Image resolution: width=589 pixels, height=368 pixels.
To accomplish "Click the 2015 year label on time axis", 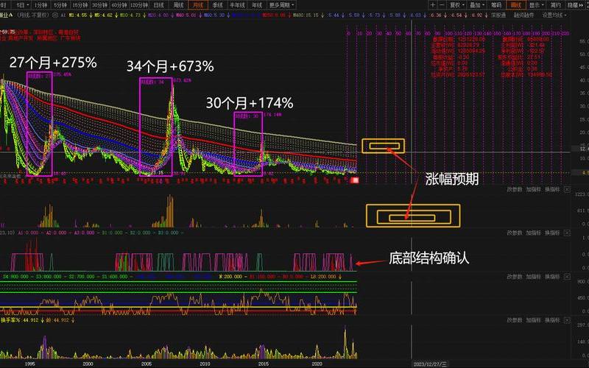I will pos(264,364).
